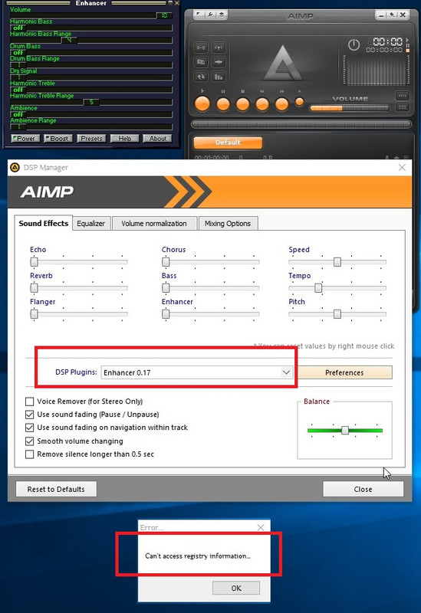Click the AIMP triangle logo in player
The width and height of the screenshot is (421, 613).
(283, 63)
